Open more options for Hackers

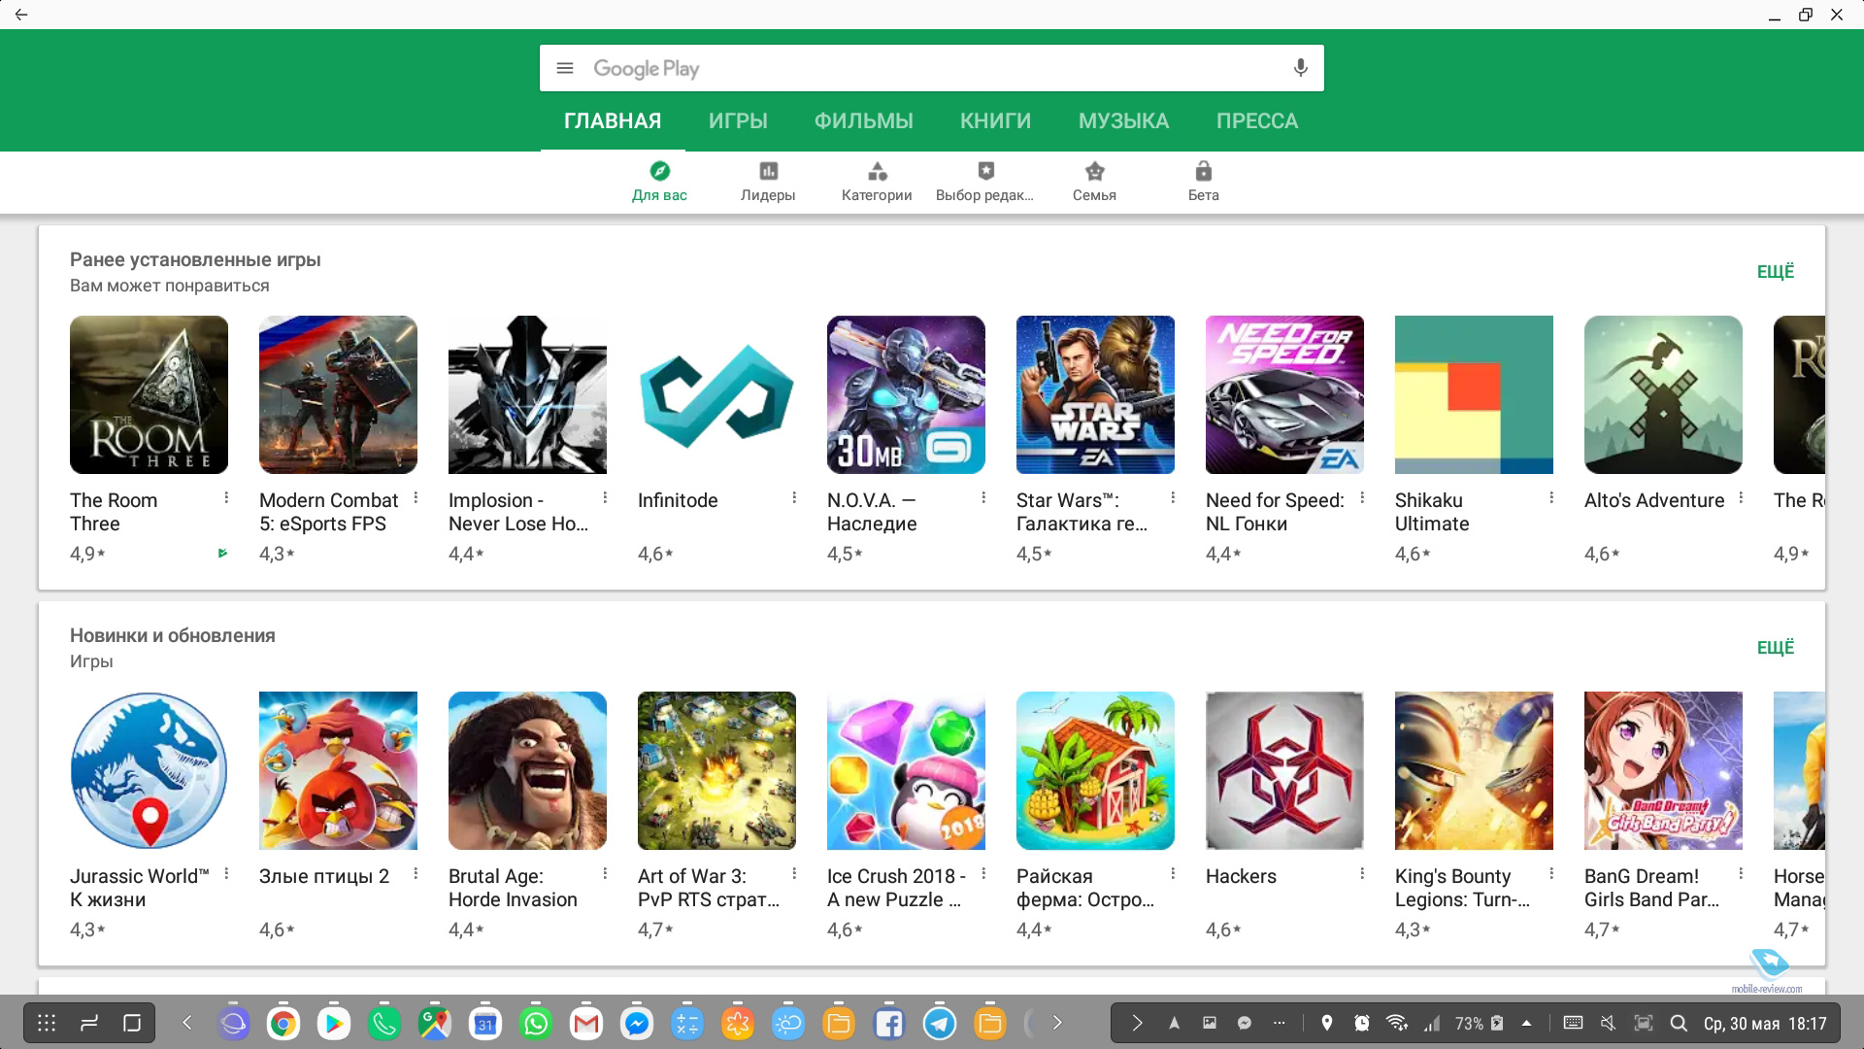tap(1362, 873)
